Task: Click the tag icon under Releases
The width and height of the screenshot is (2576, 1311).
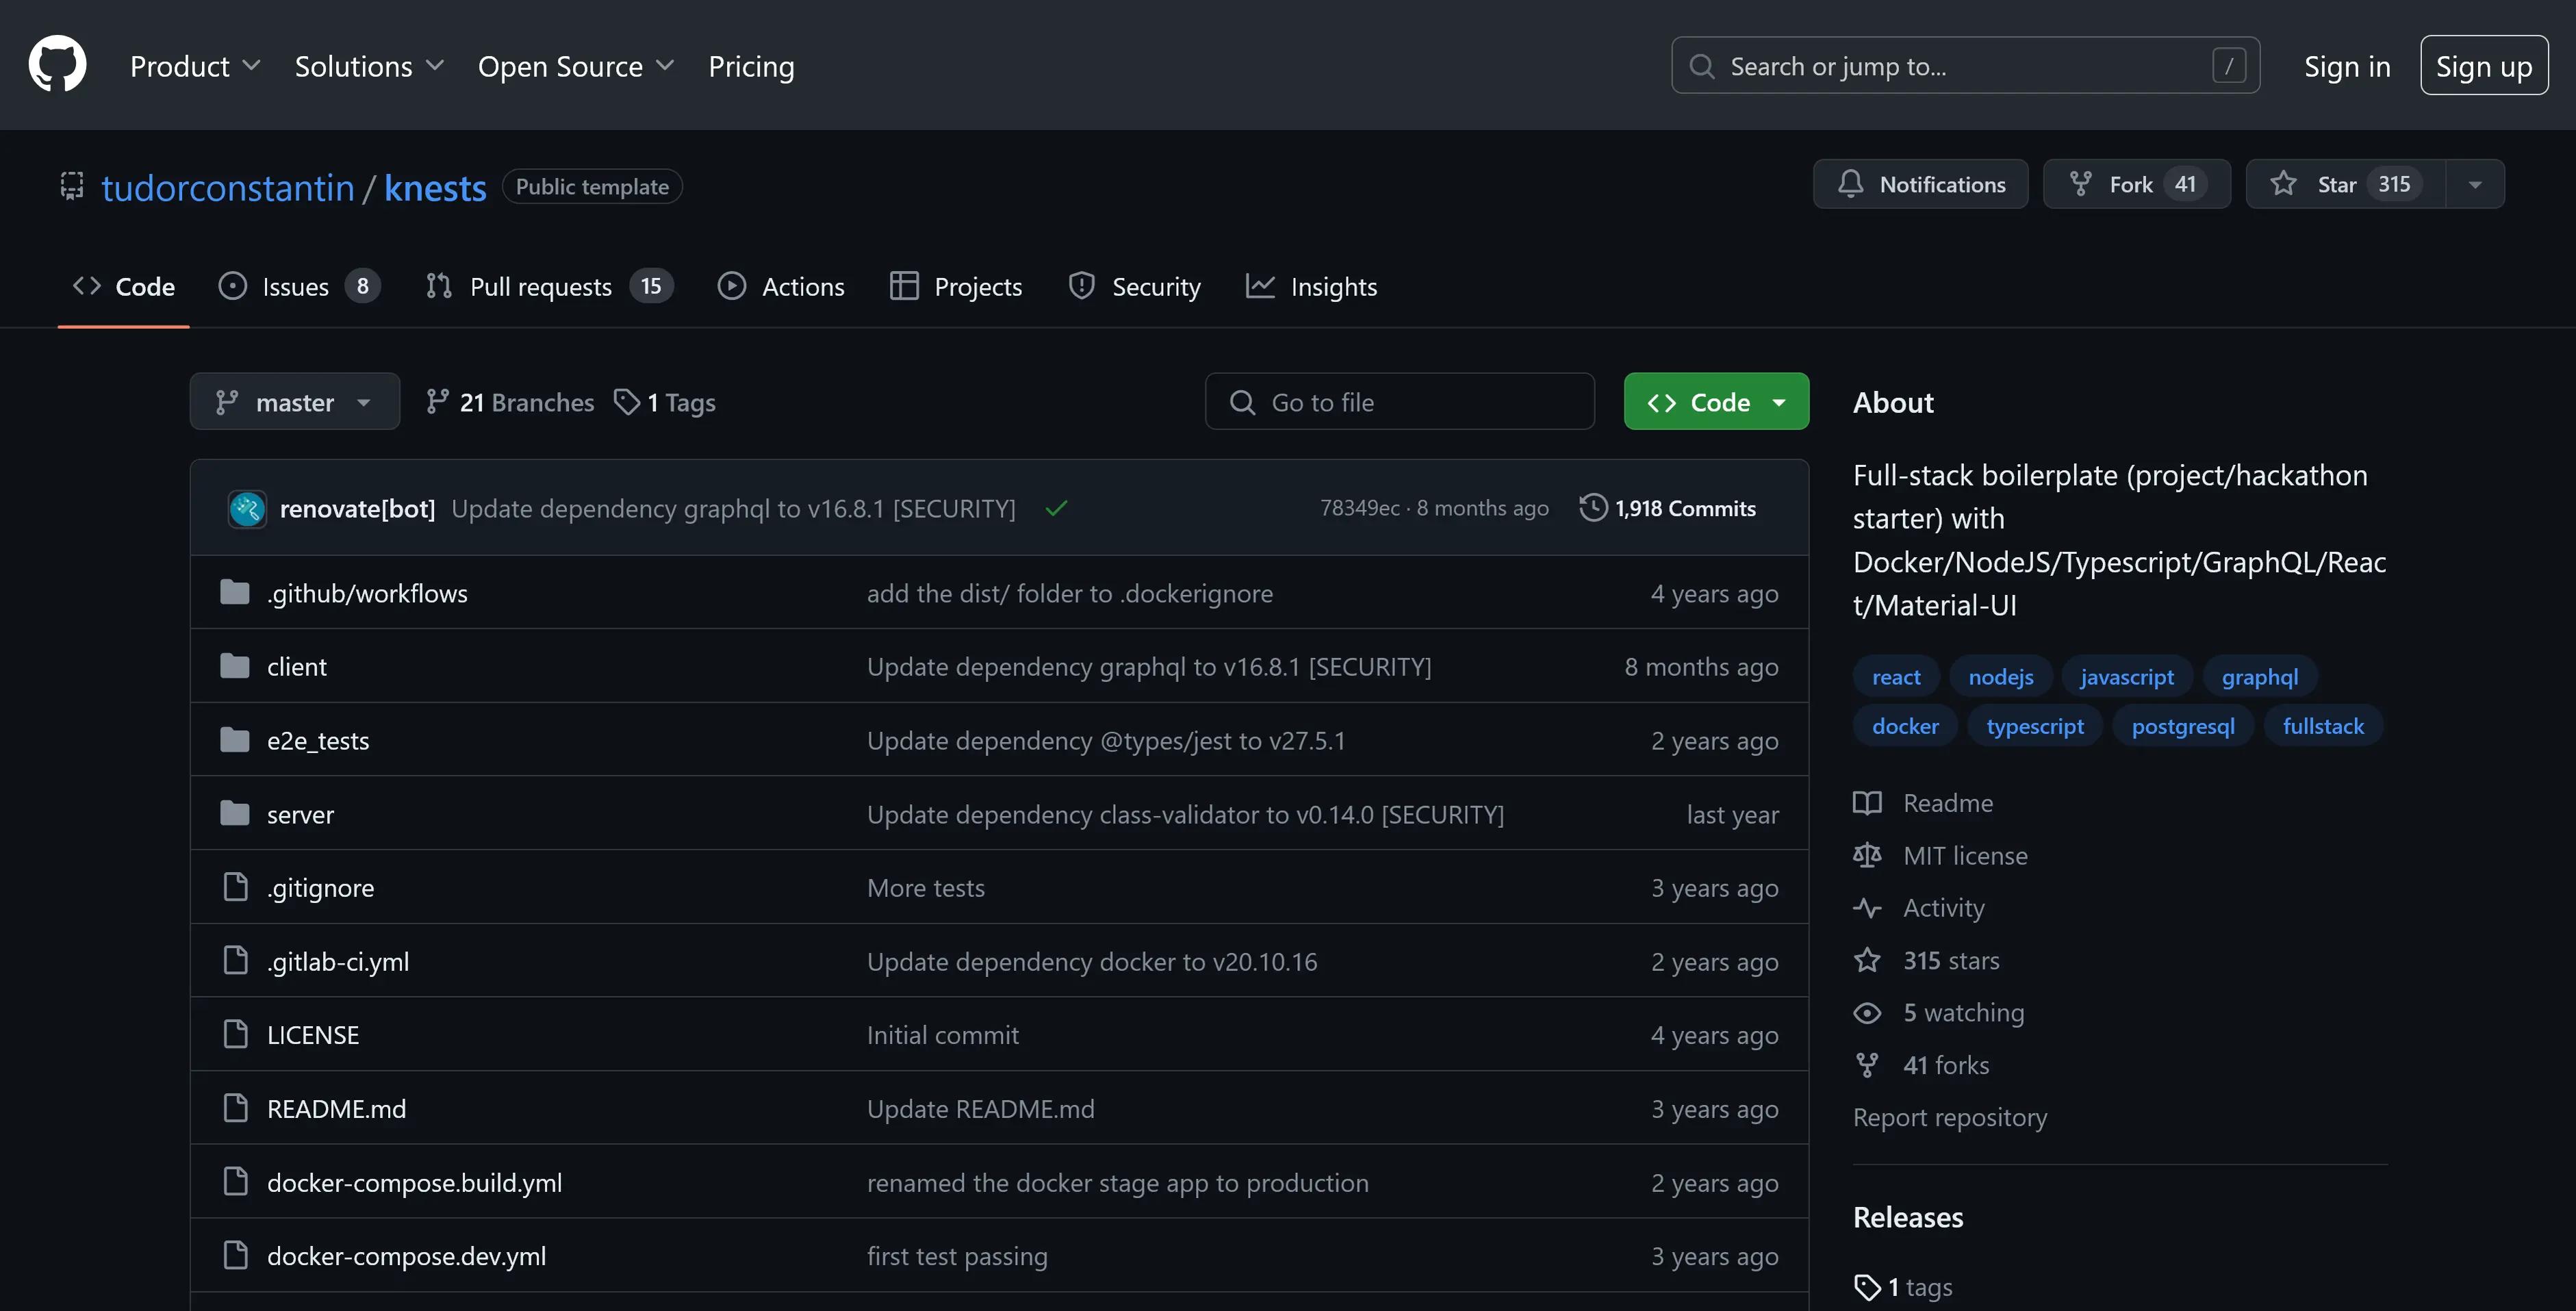Action: coord(1867,1287)
